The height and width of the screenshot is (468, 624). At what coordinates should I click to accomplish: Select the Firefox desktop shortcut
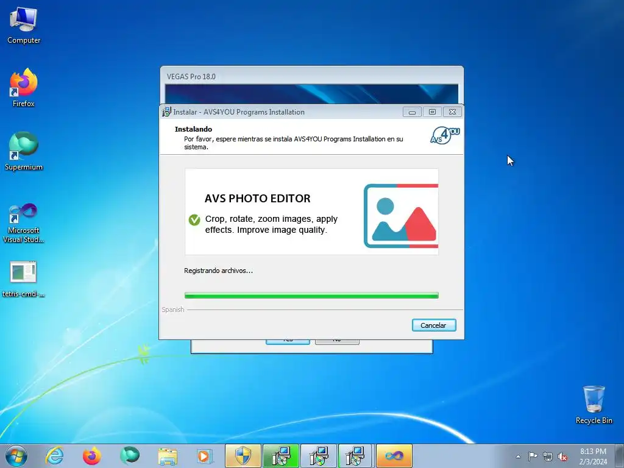[24, 88]
